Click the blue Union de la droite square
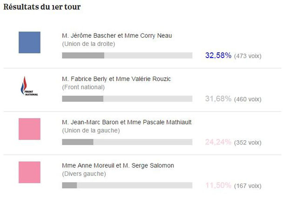Viewport: 284px width, 197px height. tap(29, 42)
